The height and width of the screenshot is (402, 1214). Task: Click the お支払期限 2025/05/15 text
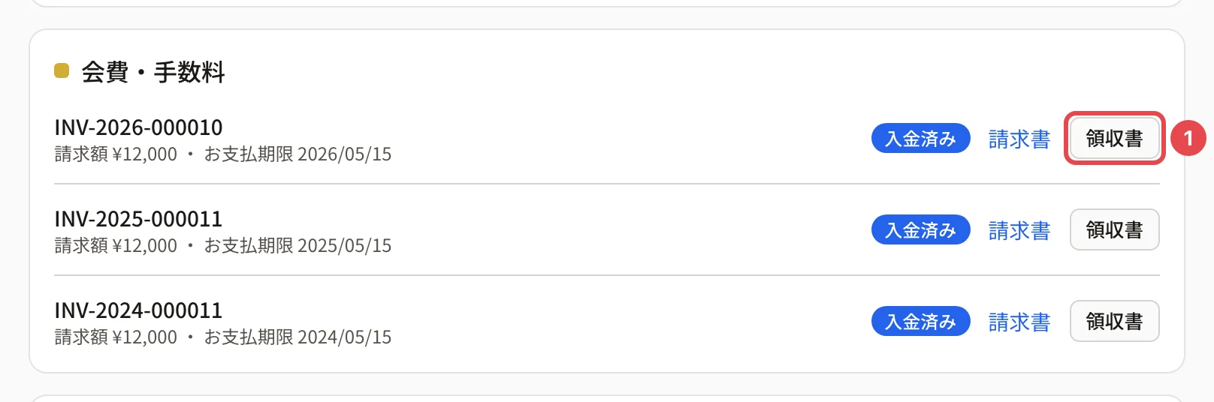click(x=297, y=246)
